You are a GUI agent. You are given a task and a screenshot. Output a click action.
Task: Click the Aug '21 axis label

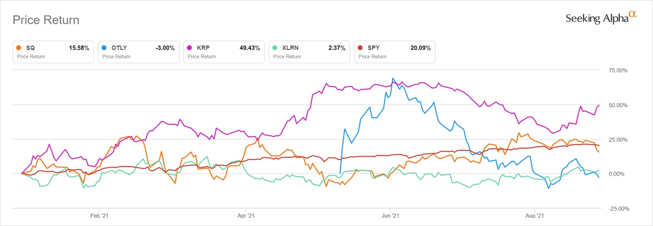tap(534, 216)
